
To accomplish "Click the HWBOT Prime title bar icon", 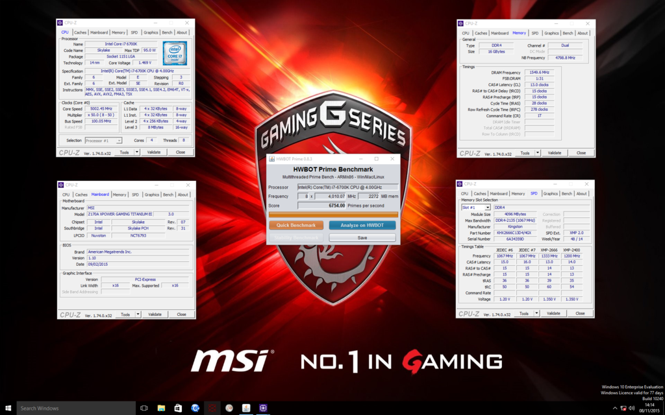I will 272,159.
